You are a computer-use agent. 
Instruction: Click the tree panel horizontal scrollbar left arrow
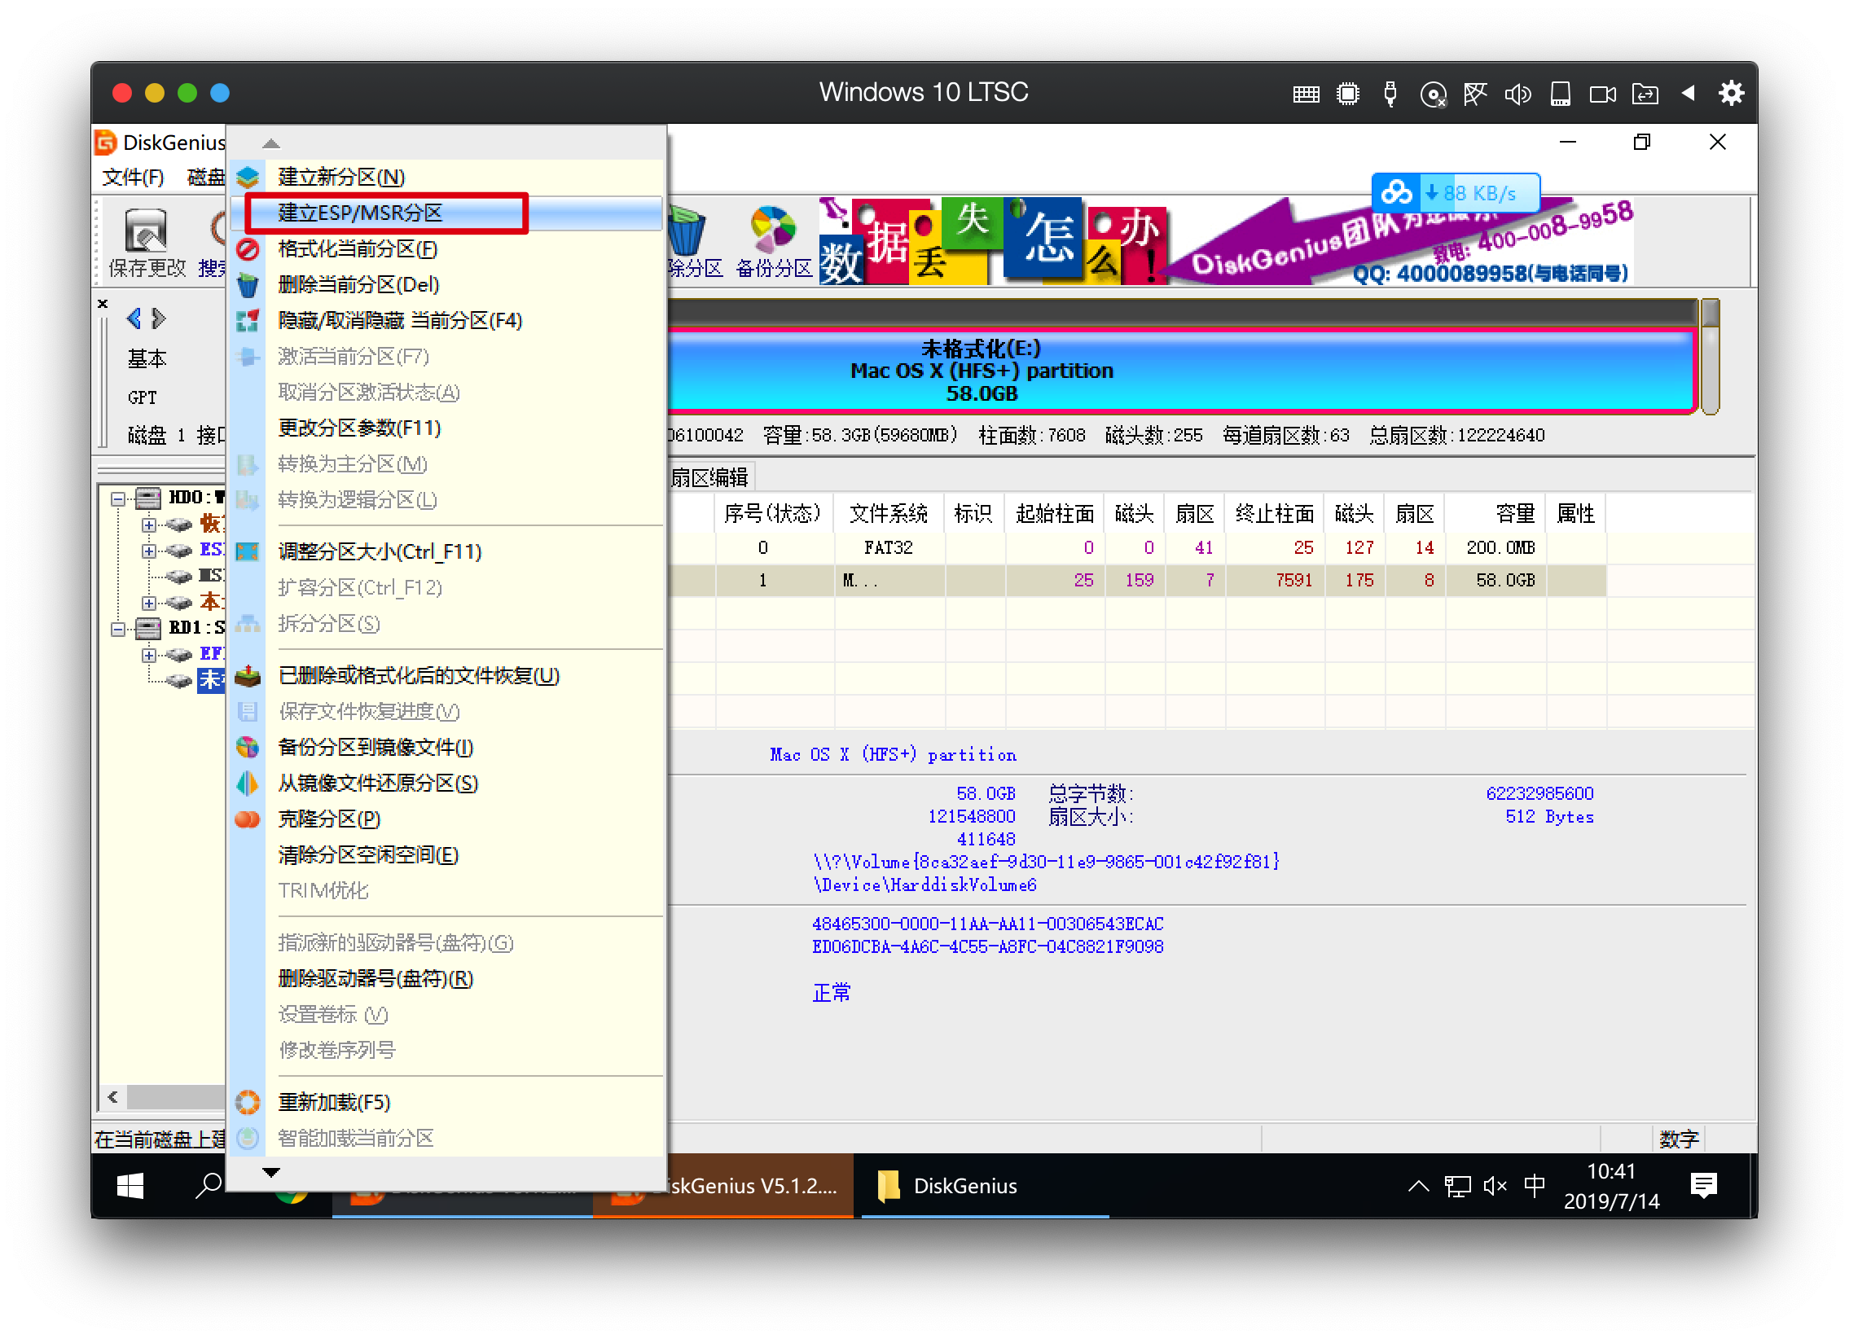click(112, 1097)
